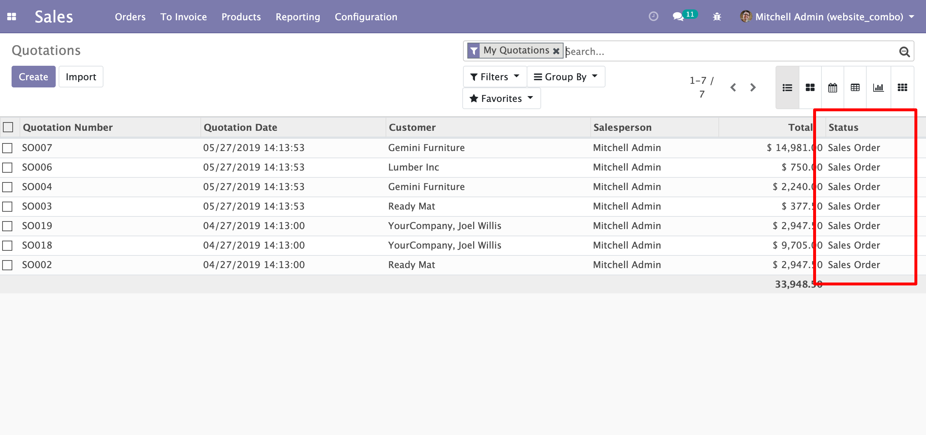Click the $ 9,705.00 total cell
The image size is (926, 435).
coord(797,245)
